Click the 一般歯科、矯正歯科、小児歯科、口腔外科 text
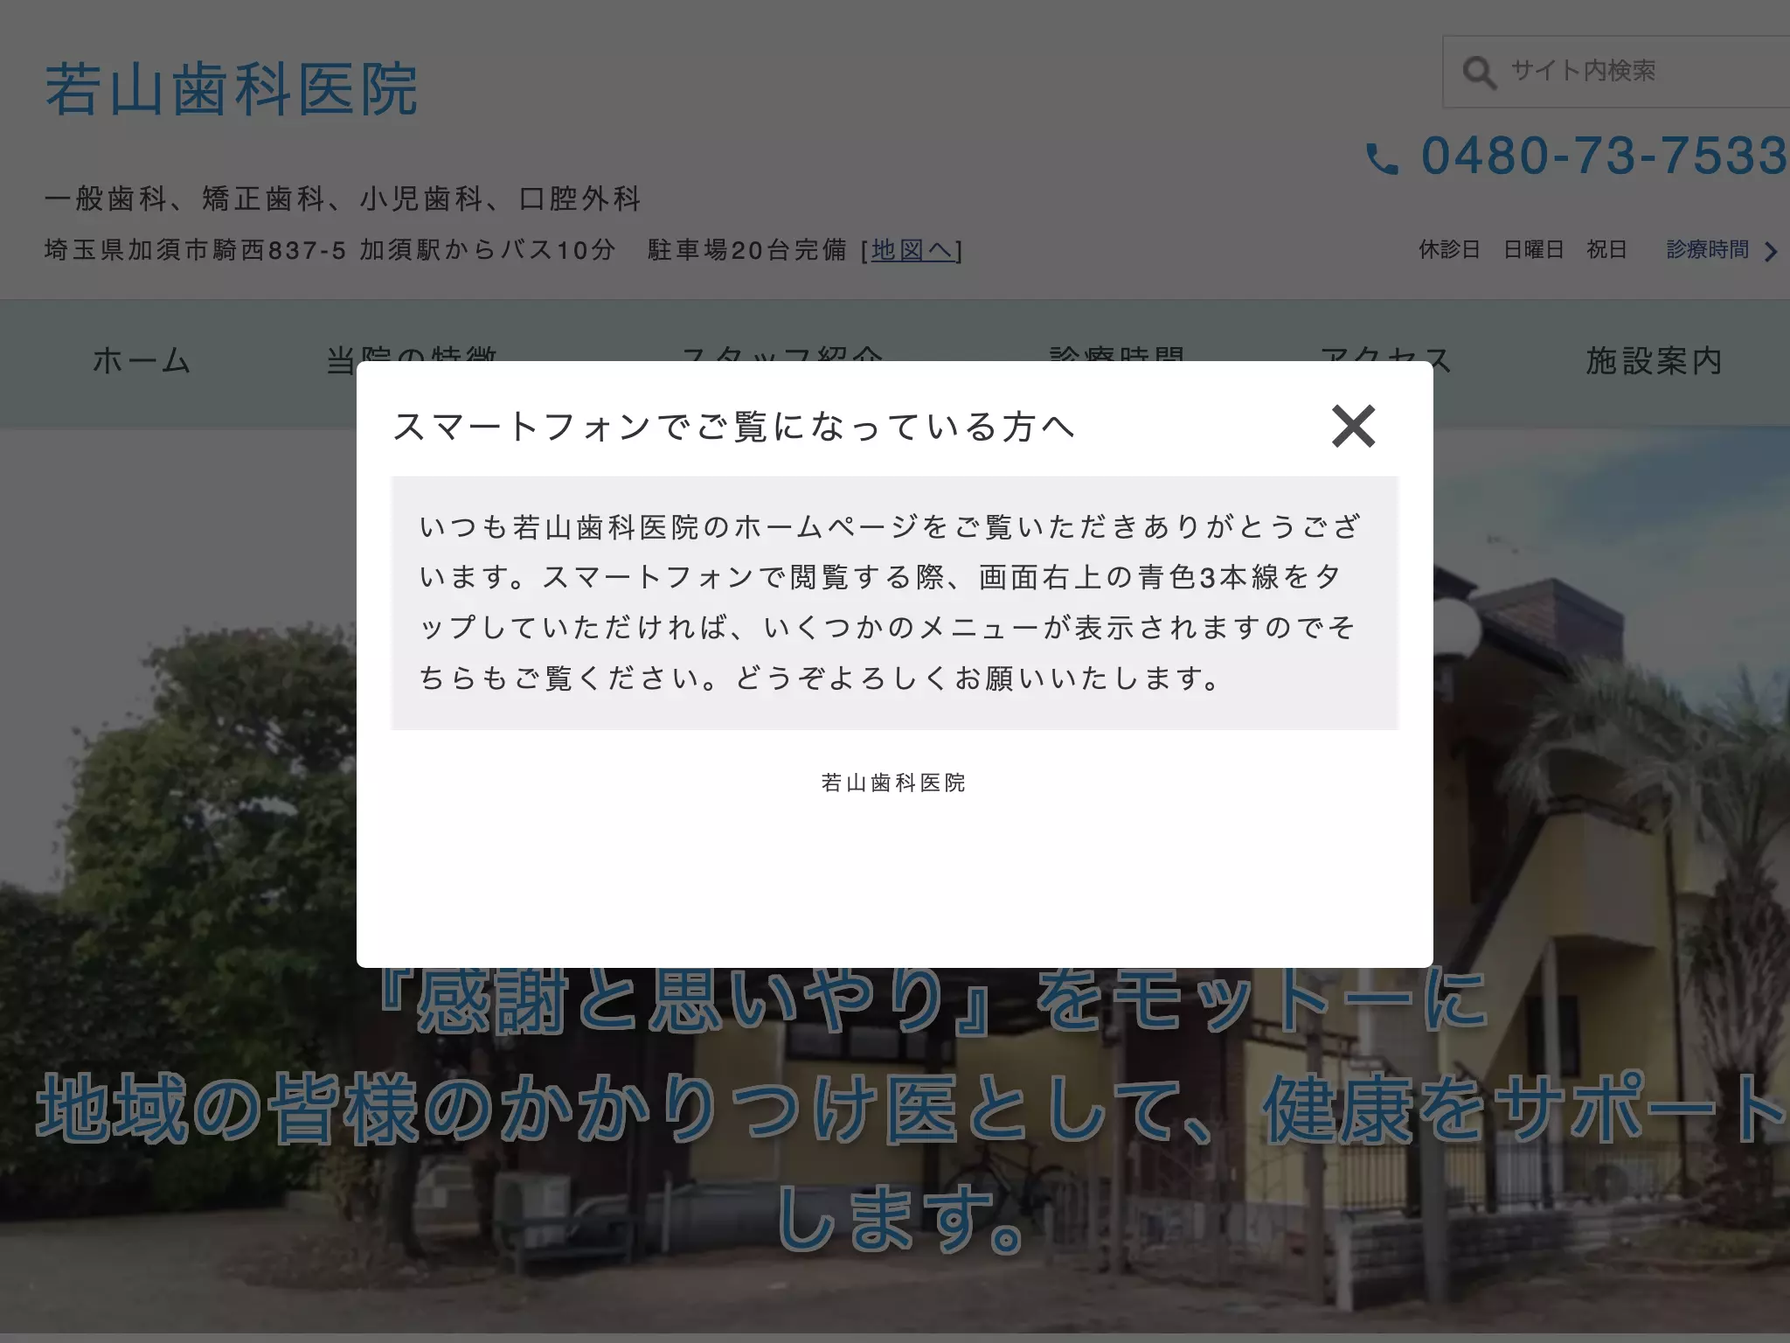The width and height of the screenshot is (1790, 1343). coord(343,198)
